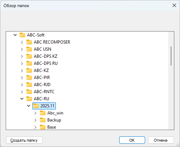
Task: Expand the Base folder
Action: coord(36,127)
